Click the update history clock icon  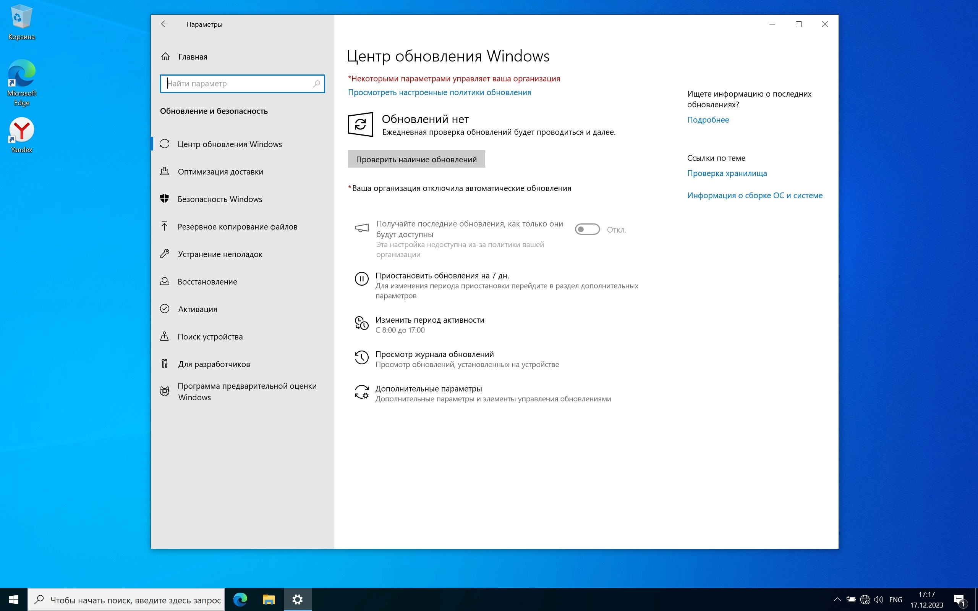pos(361,358)
